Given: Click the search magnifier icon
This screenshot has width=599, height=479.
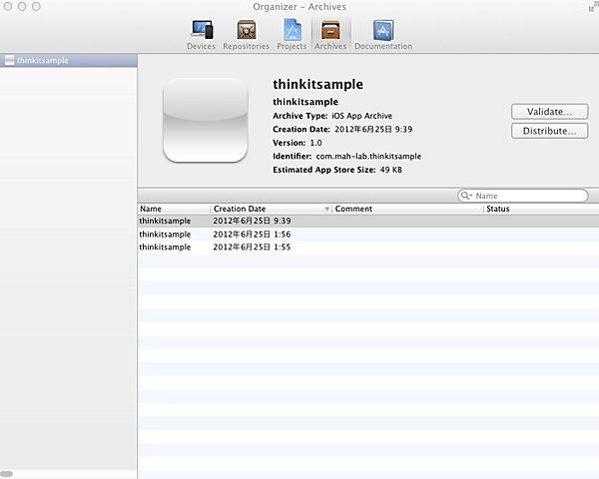Looking at the screenshot, I should pyautogui.click(x=466, y=197).
